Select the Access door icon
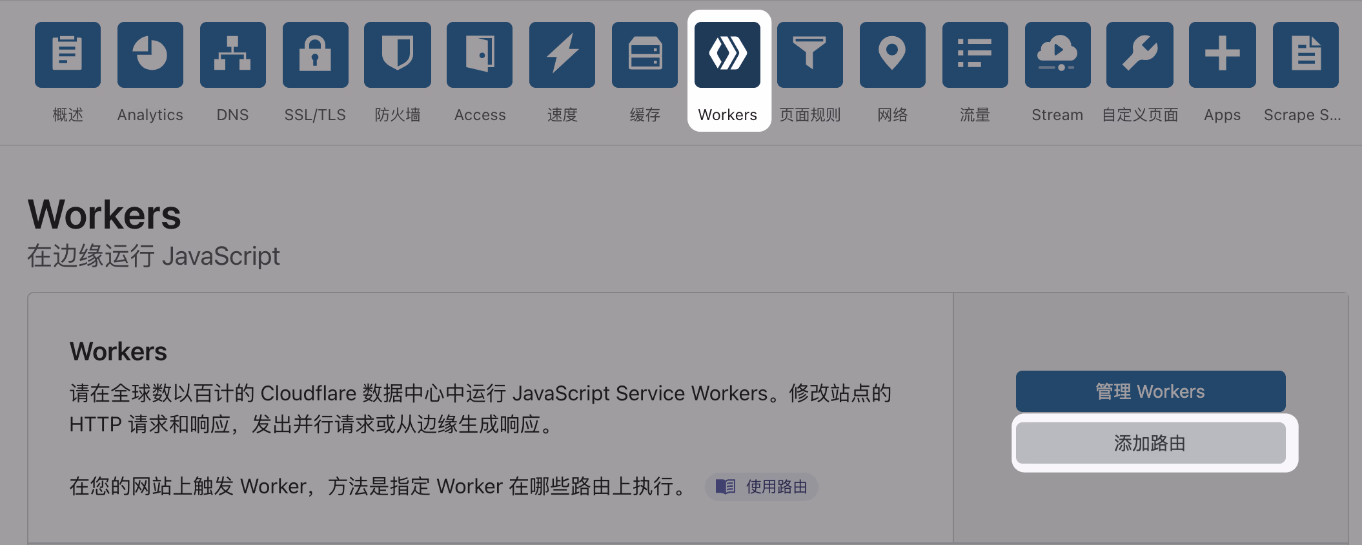 pyautogui.click(x=480, y=55)
